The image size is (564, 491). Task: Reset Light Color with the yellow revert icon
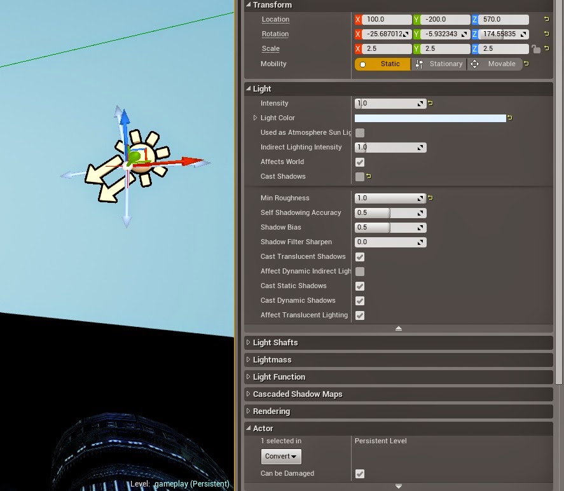pyautogui.click(x=510, y=118)
